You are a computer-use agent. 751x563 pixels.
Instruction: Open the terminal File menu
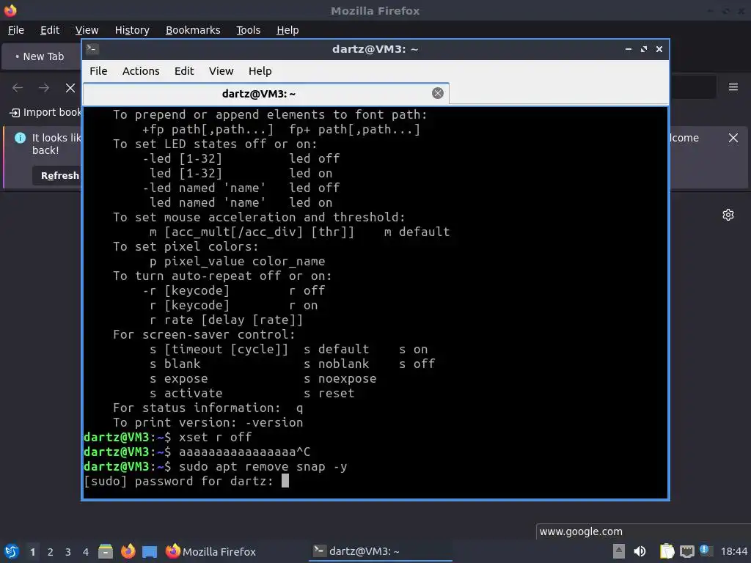(98, 71)
